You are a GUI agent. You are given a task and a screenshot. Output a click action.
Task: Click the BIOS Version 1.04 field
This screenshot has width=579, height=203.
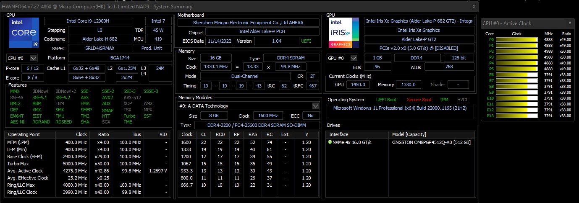(277, 41)
